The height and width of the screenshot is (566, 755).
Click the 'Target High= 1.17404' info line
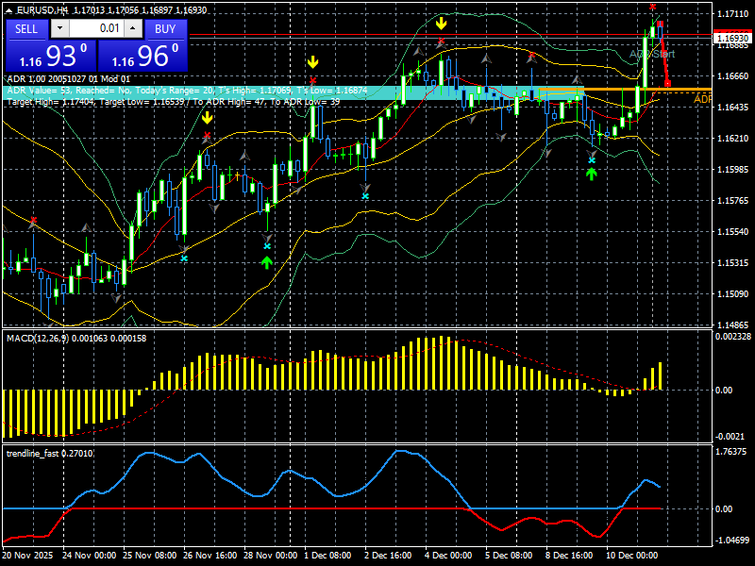pyautogui.click(x=174, y=102)
